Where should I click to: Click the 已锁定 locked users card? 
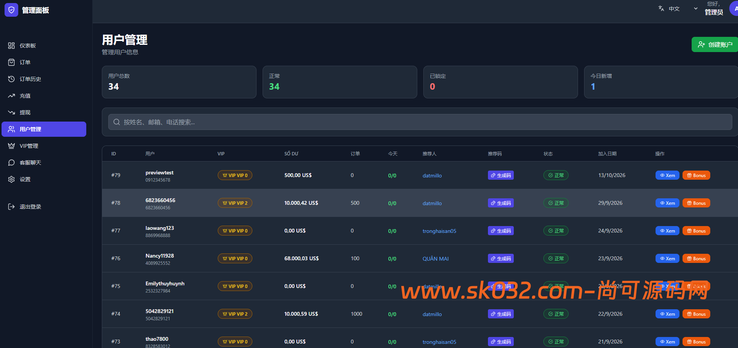(x=500, y=82)
